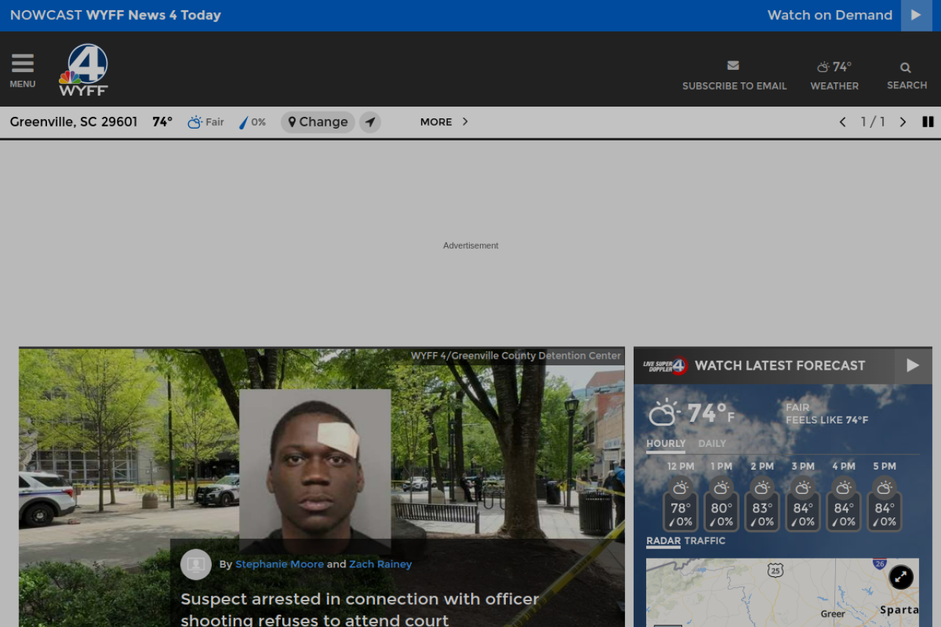Open author Stephanie Moore link

pos(279,565)
